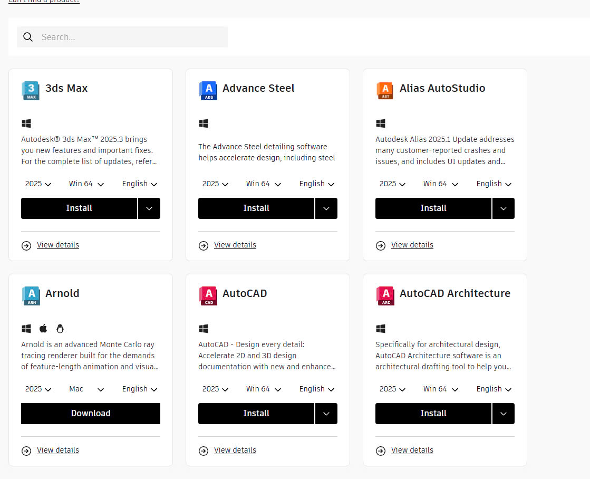Click the Alias AutoStudio title text
Image resolution: width=590 pixels, height=479 pixels.
tap(442, 88)
